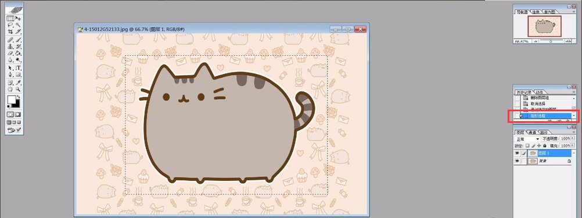
Task: Select the Crop tool
Action: point(10,31)
